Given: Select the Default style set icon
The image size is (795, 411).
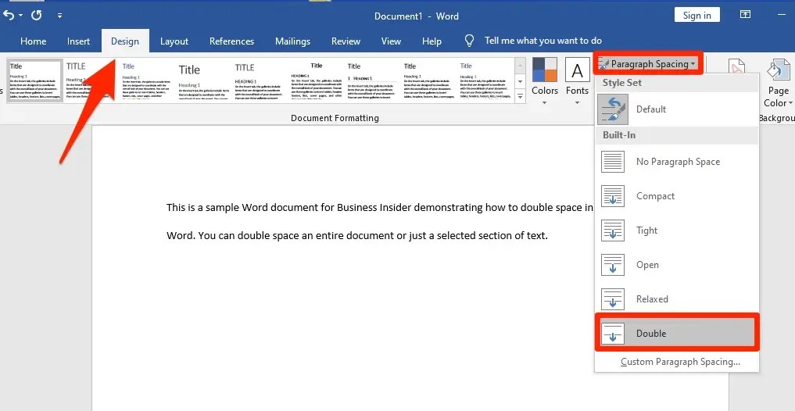Looking at the screenshot, I should coord(613,109).
